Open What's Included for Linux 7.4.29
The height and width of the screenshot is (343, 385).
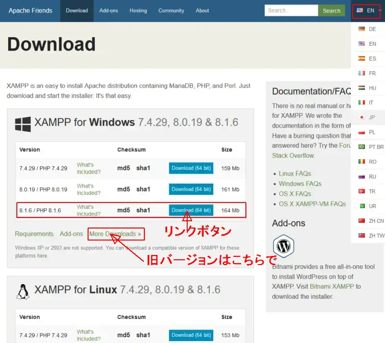[x=89, y=335]
